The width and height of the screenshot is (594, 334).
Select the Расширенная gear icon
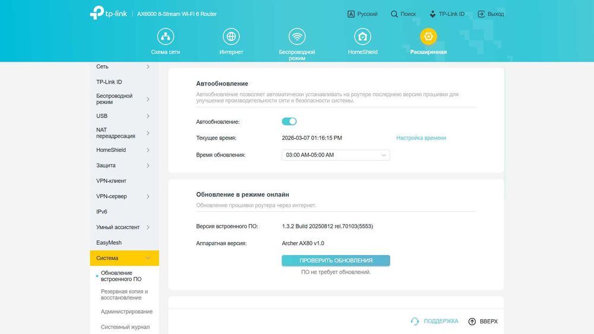click(428, 36)
